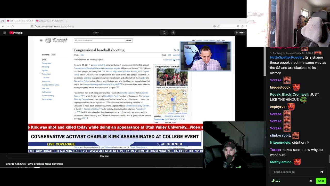Click username Kodak_Black_Cromwell in chat
The width and height of the screenshot is (330, 186).
pyautogui.click(x=289, y=95)
